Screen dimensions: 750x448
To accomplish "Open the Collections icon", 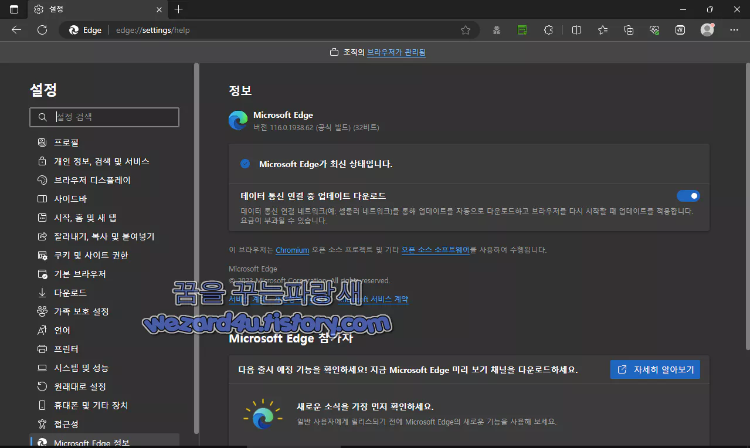I will pos(628,29).
